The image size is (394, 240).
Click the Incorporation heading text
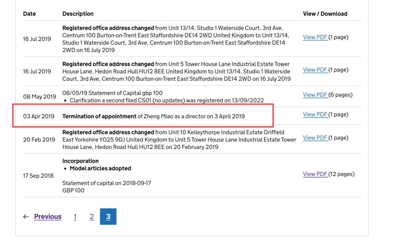[x=80, y=161]
